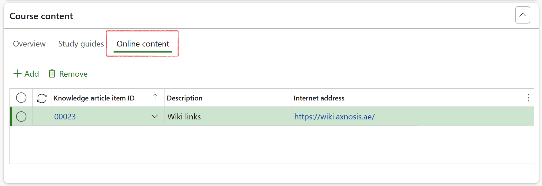Screen dimensions: 542x186
Task: Collapse the Course content section
Action: [522, 15]
